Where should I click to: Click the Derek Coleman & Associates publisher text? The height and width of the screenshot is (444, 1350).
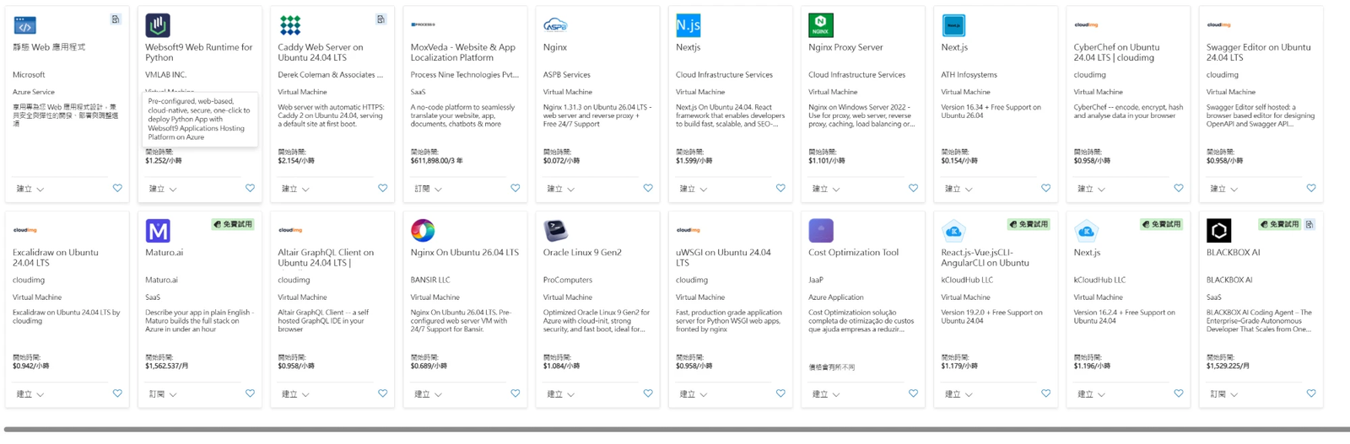click(330, 74)
